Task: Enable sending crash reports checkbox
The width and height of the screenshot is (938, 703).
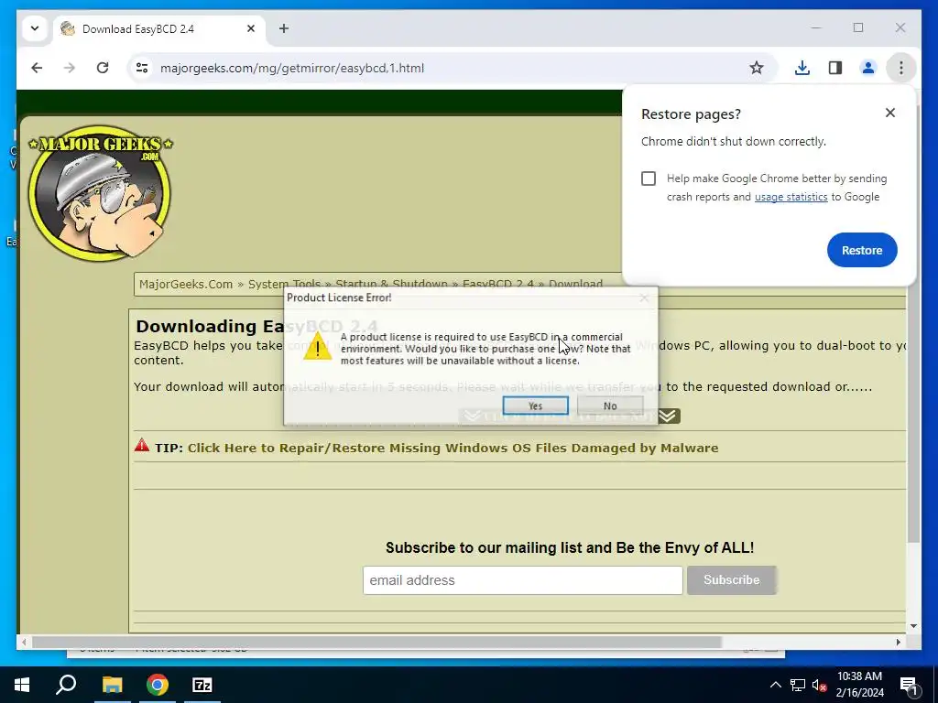Action: pyautogui.click(x=649, y=178)
